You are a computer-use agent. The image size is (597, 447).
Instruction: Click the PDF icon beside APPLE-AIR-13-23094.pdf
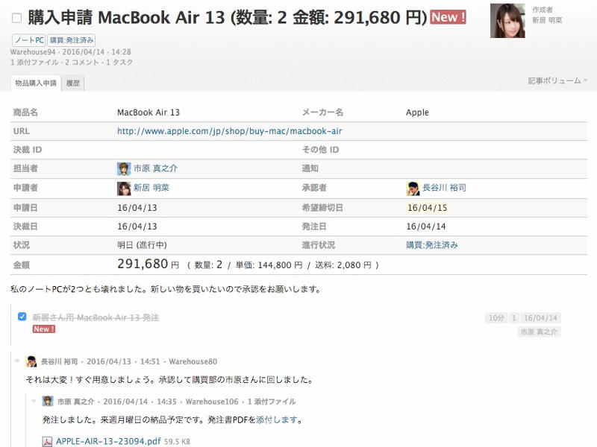coord(47,442)
